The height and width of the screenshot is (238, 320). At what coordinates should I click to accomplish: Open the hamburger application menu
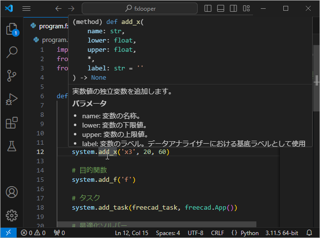point(26,9)
